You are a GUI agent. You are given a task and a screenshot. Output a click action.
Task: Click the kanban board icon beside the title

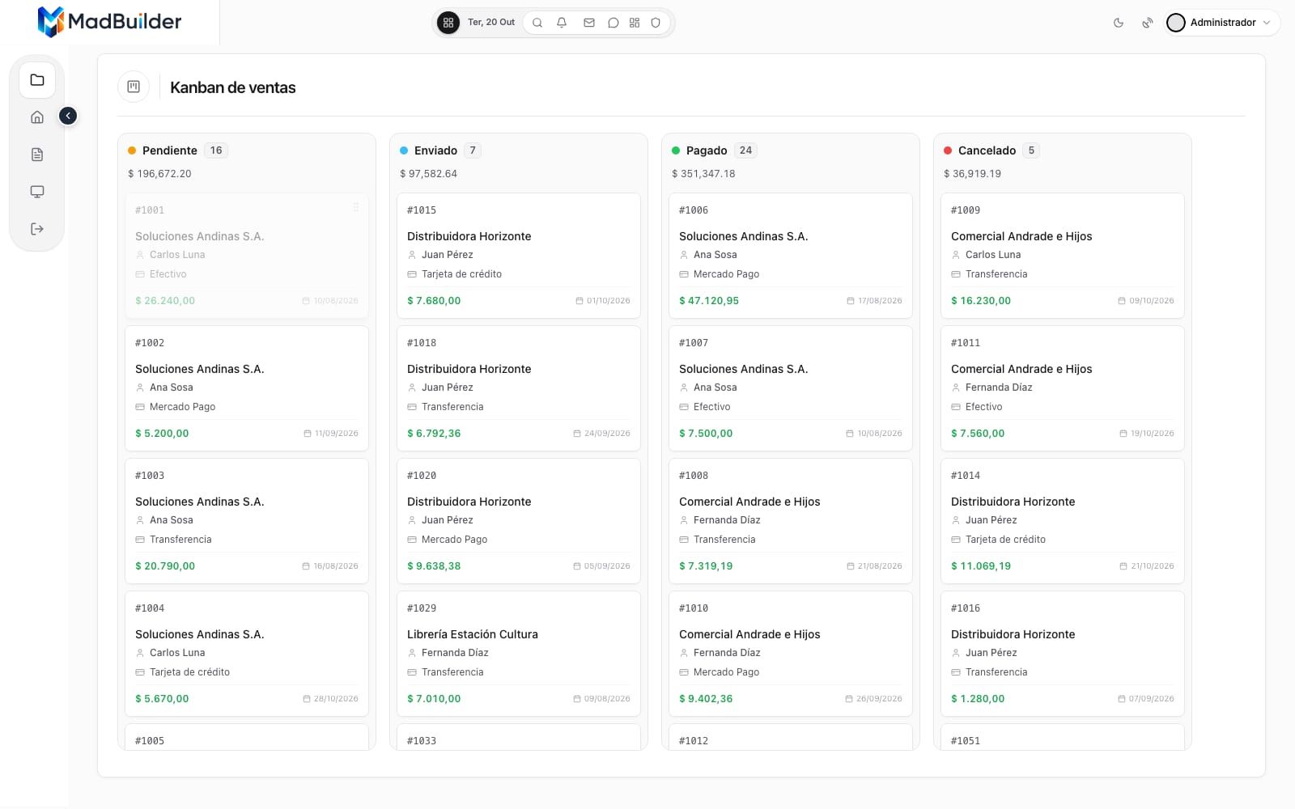point(134,87)
